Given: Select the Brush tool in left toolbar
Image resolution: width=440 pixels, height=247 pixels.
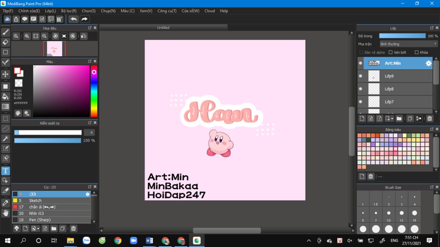Looking at the screenshot, I should coord(5,32).
